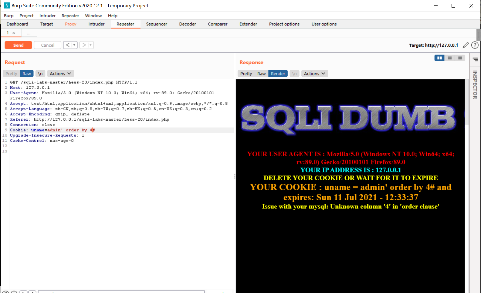Click the Target: http://127.0.0.1 label
The height and width of the screenshot is (293, 481).
[x=433, y=45]
